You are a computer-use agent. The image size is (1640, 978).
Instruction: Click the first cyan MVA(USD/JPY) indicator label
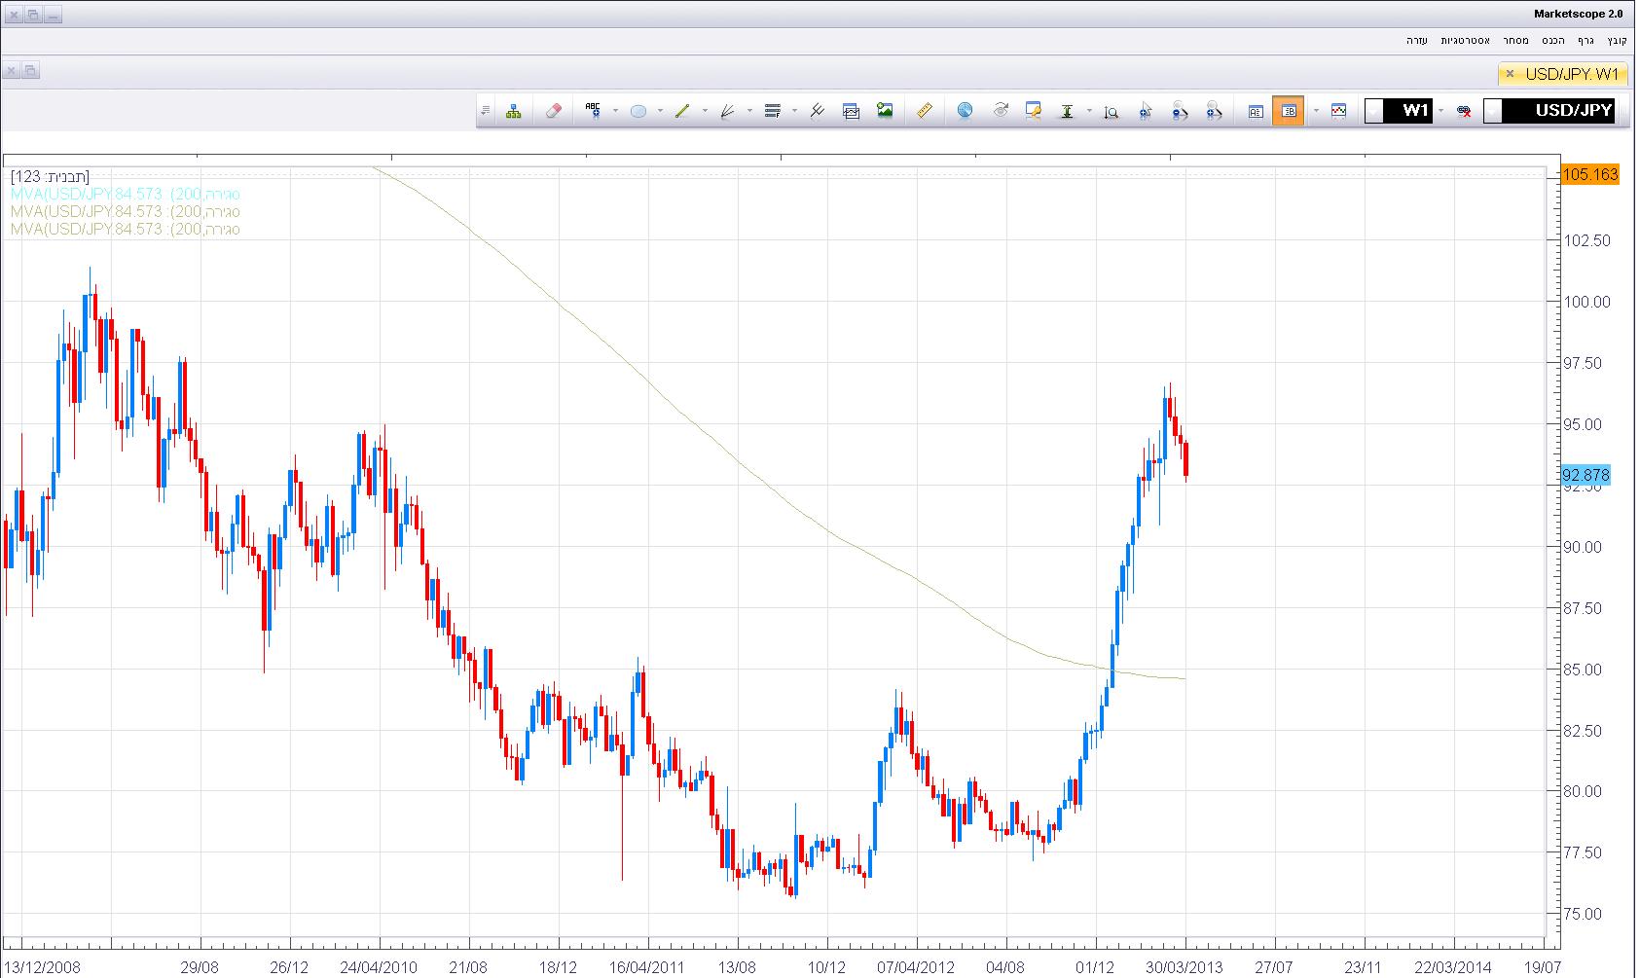126,195
